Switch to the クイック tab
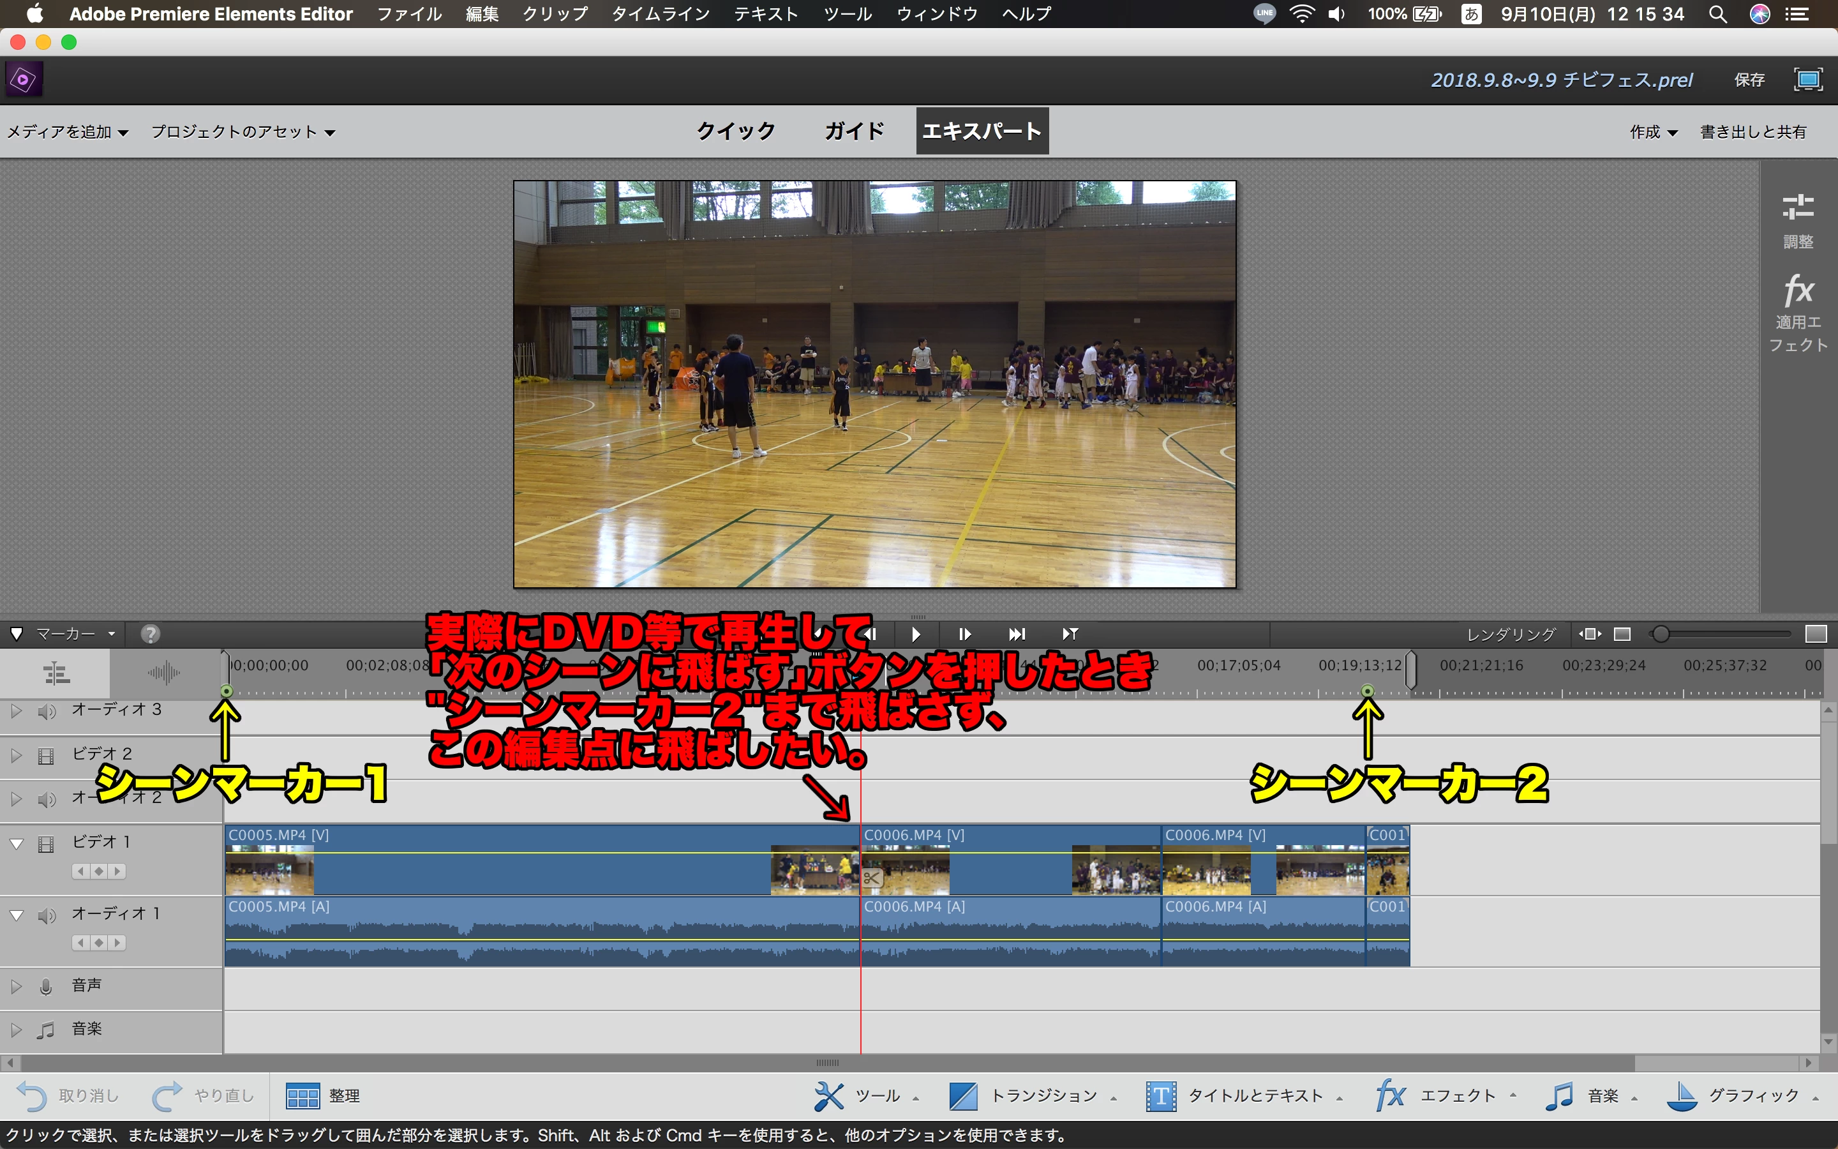The height and width of the screenshot is (1149, 1838). pos(735,131)
